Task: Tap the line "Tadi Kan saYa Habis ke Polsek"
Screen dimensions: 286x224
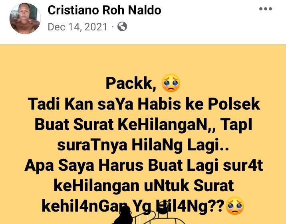Action: pos(144,104)
